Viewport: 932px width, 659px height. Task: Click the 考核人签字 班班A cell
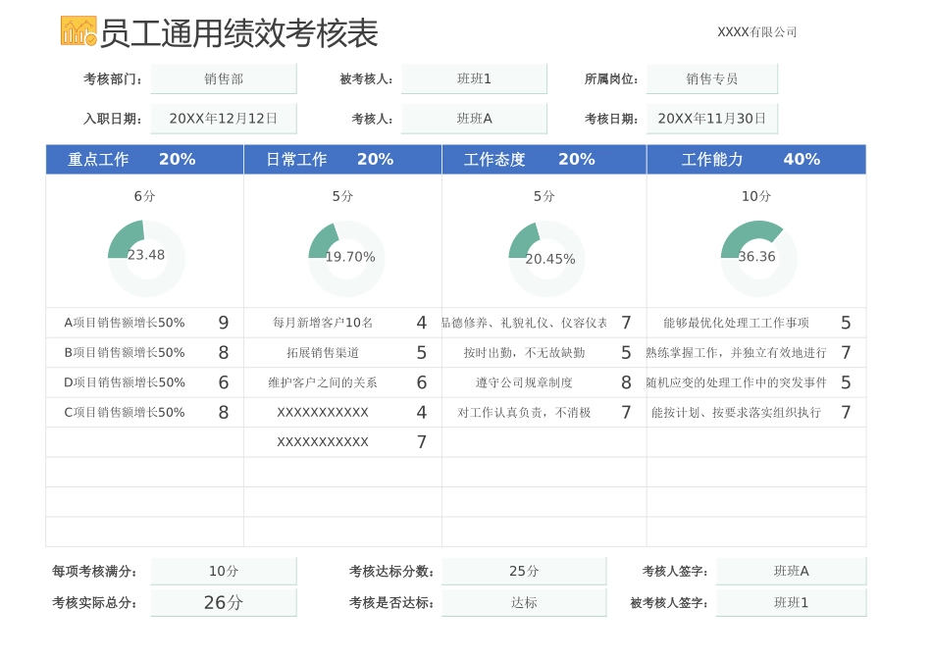[x=790, y=570]
